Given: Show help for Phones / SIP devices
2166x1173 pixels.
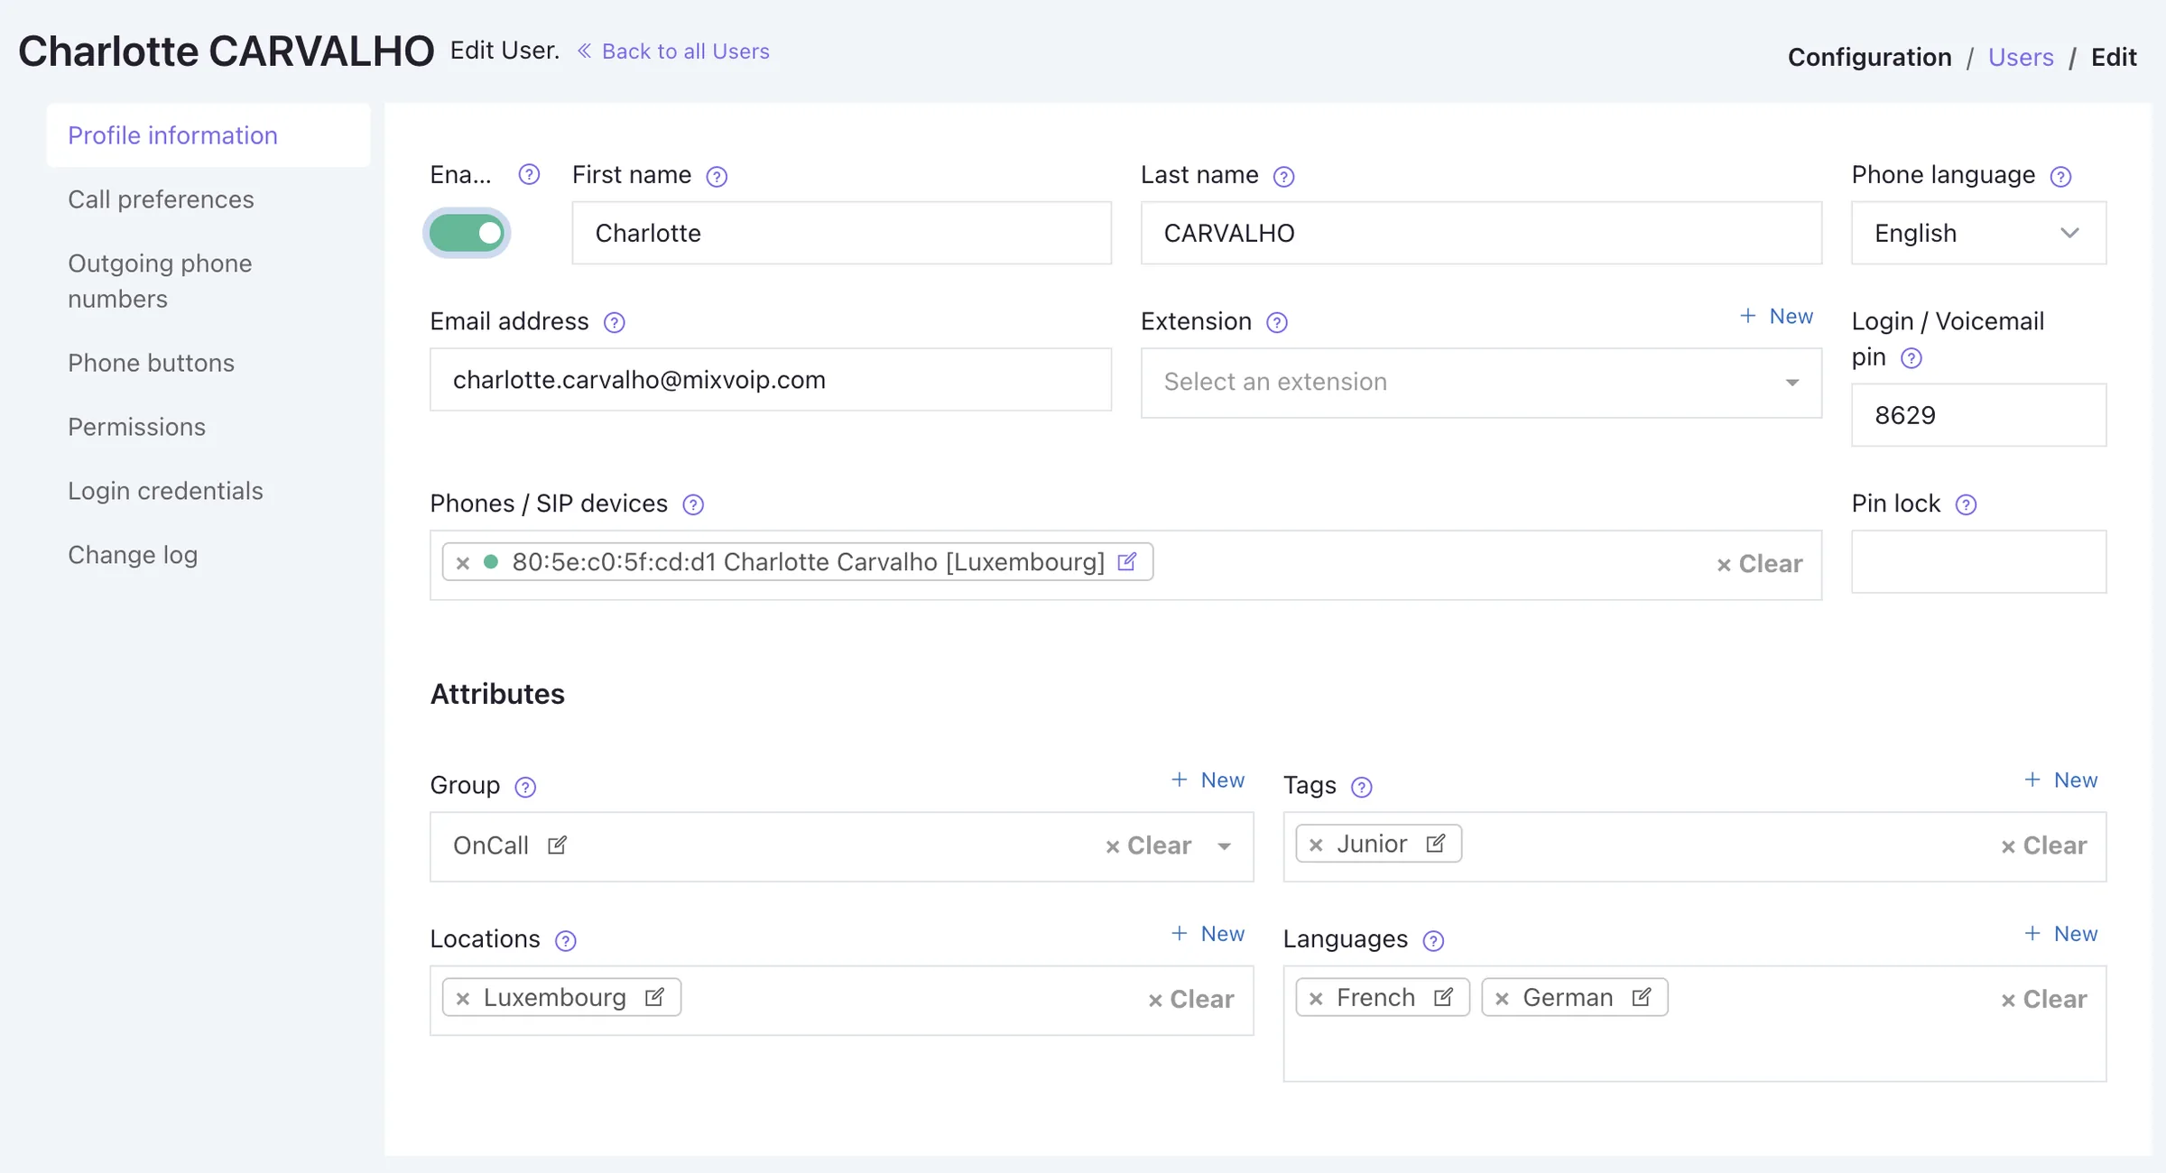Looking at the screenshot, I should (693, 505).
